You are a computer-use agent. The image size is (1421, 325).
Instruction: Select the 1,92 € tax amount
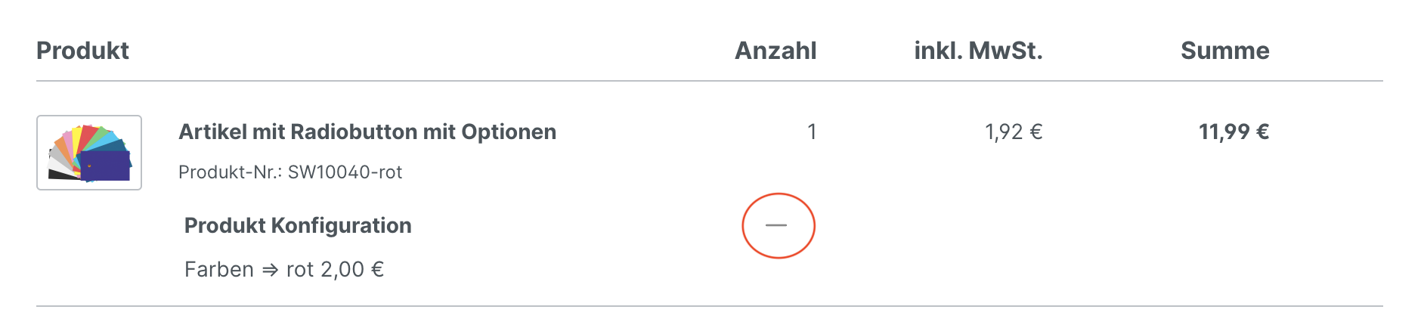[x=1013, y=132]
